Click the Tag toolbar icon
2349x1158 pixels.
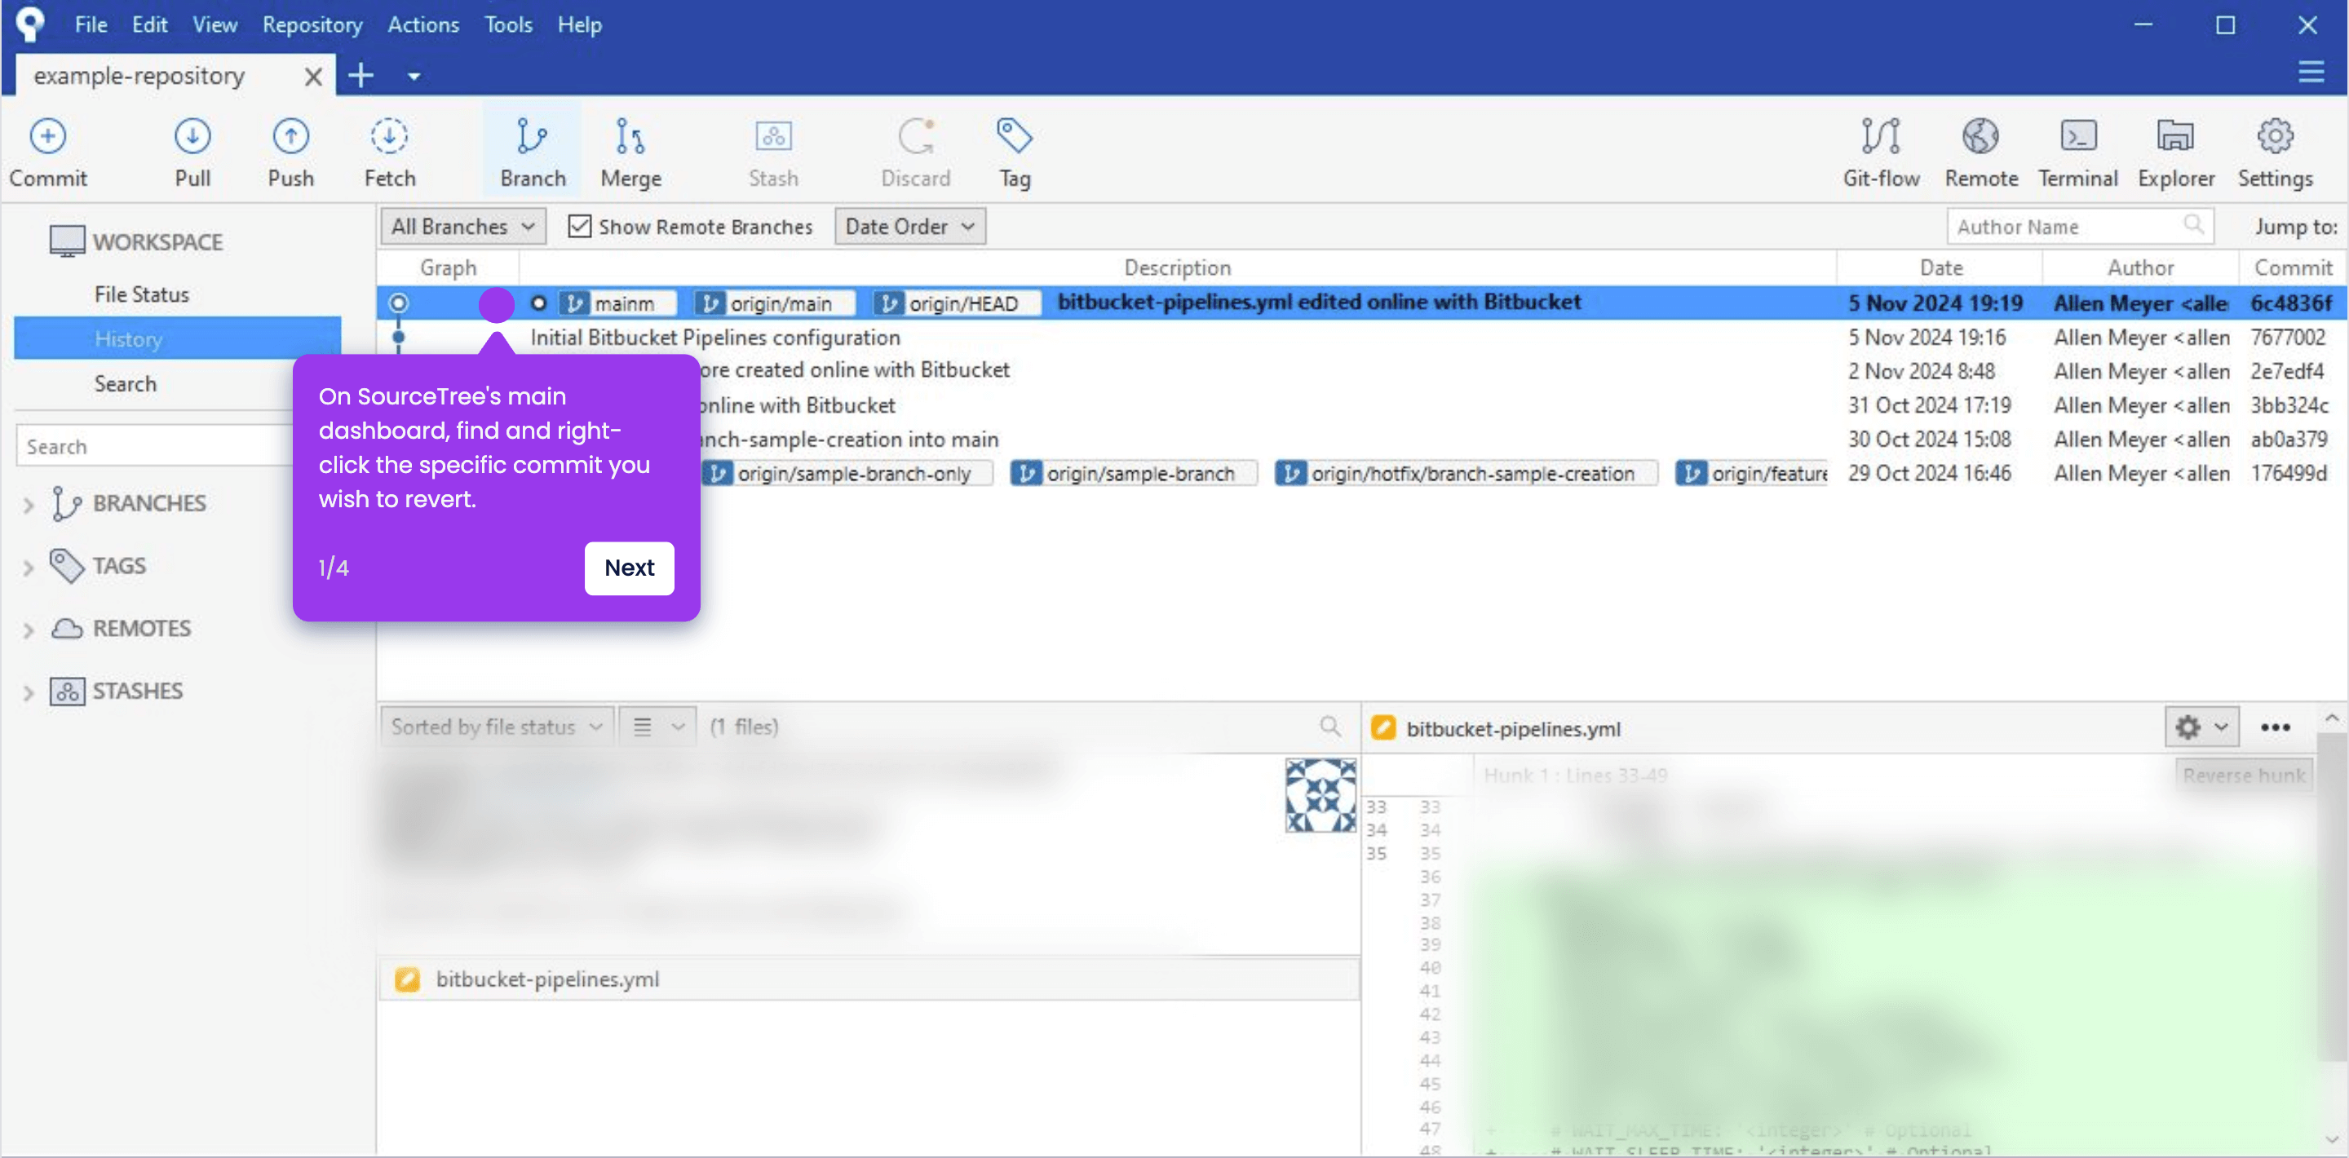[x=1014, y=152]
